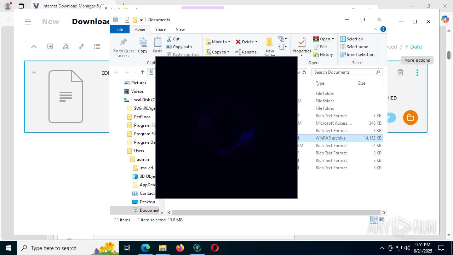The height and width of the screenshot is (255, 453).
Task: Open Explorer Help question mark icon
Action: pyautogui.click(x=383, y=29)
